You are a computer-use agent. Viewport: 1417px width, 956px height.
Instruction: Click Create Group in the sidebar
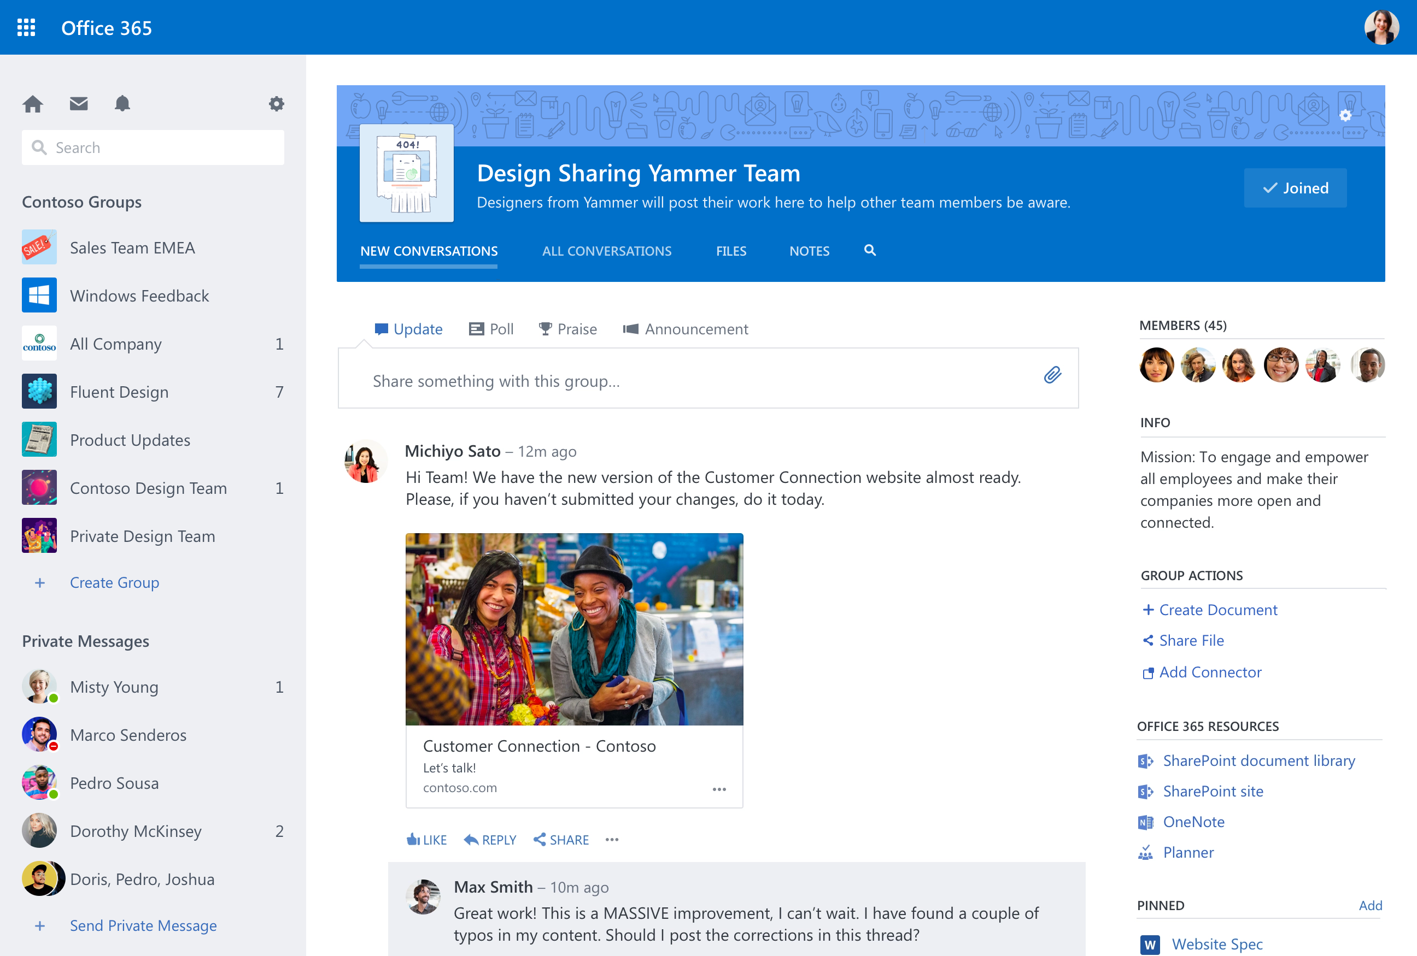(114, 582)
